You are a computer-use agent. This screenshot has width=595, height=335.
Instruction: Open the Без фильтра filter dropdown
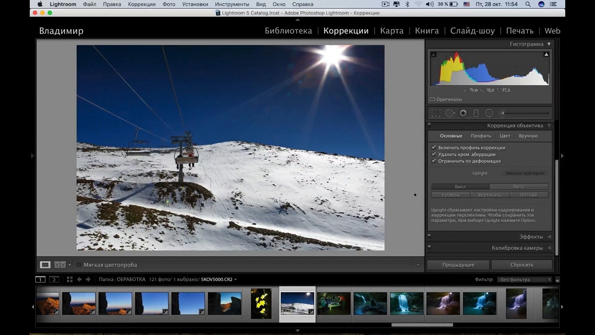(x=525, y=280)
